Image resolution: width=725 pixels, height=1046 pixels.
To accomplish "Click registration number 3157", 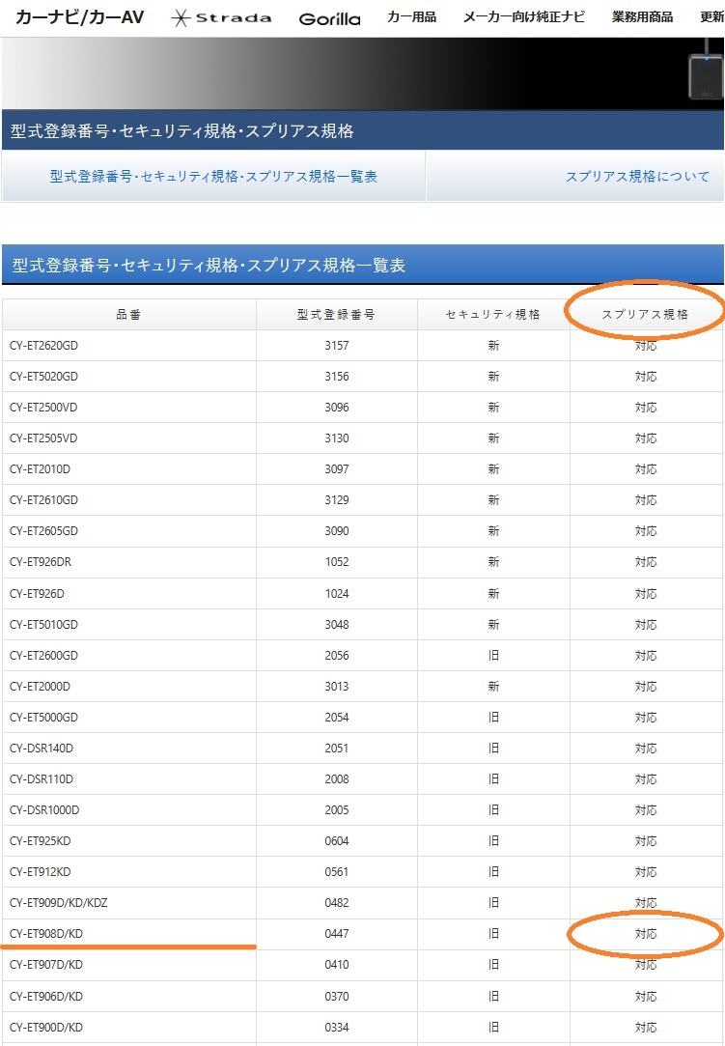I will click(x=336, y=346).
